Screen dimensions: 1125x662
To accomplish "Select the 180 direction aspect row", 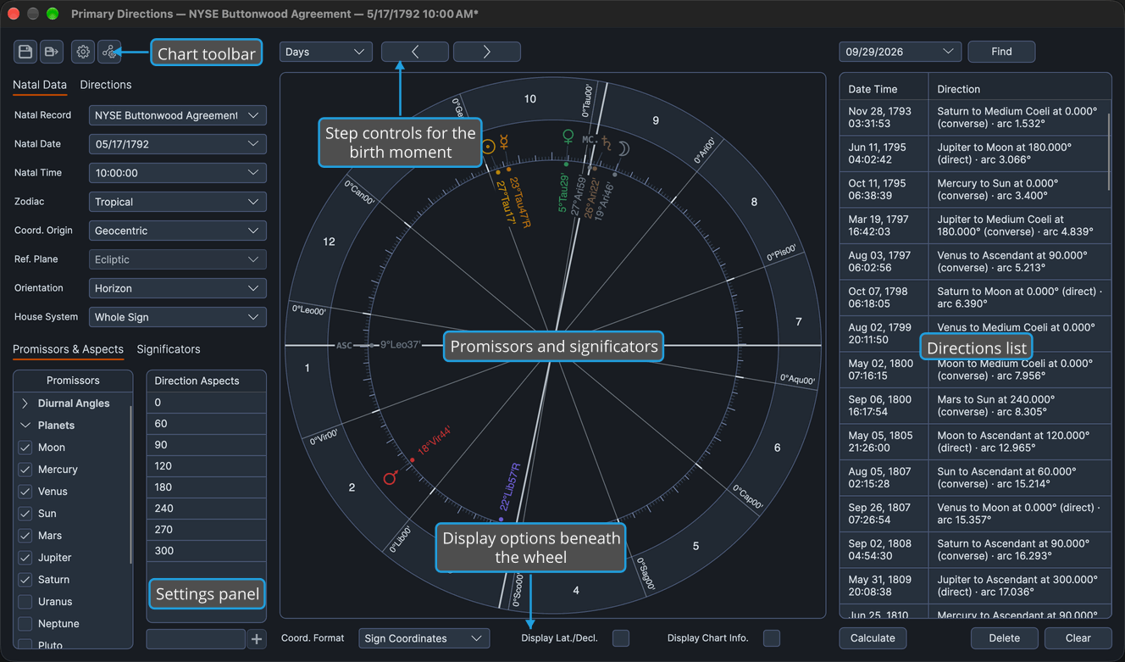I will (x=207, y=487).
